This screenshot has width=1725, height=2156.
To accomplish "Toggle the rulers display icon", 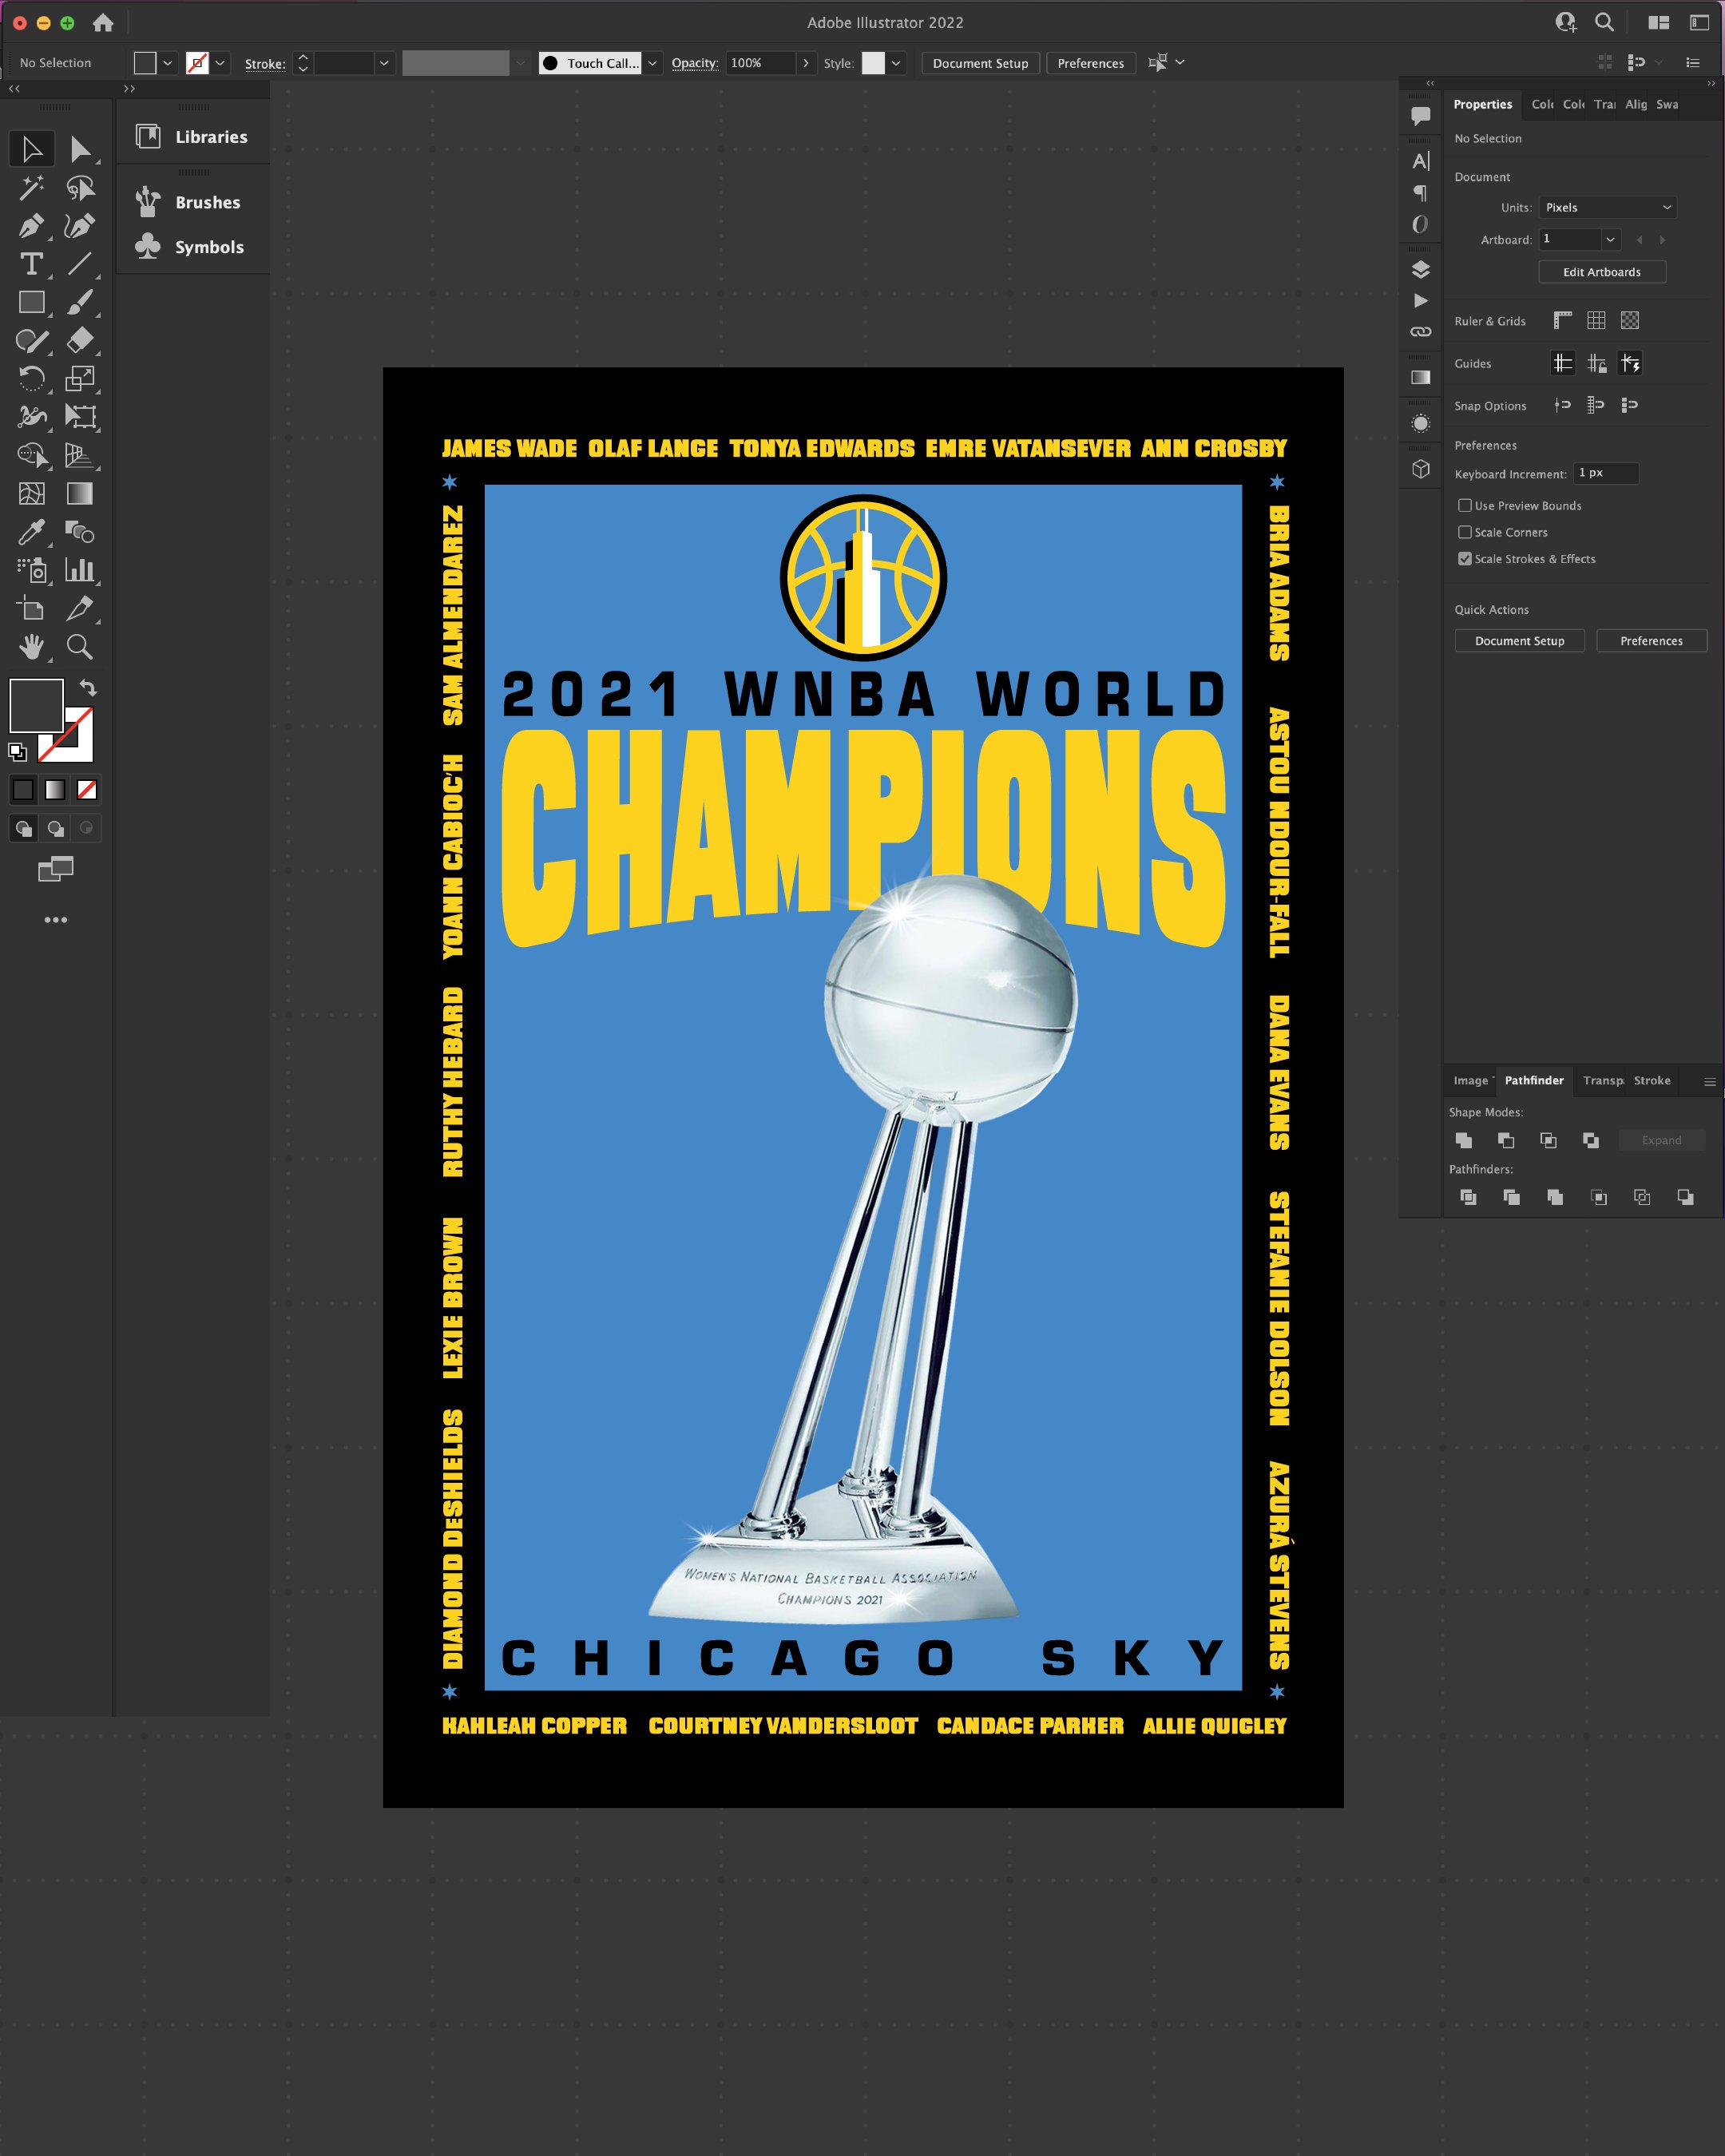I will 1563,320.
